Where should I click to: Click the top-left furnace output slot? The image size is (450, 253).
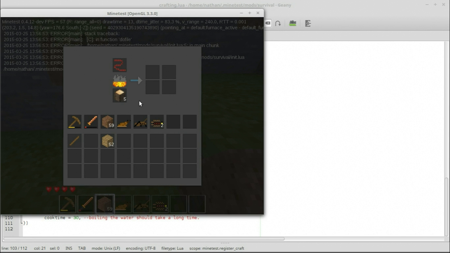click(153, 72)
